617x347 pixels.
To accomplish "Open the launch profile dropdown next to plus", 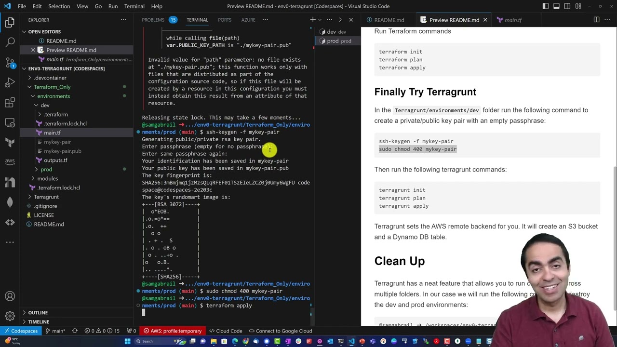I will (x=320, y=20).
